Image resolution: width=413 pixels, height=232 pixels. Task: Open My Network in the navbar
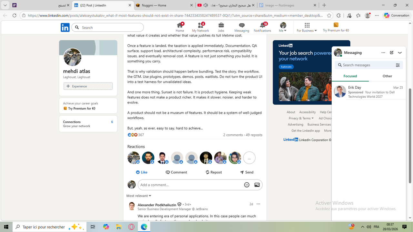point(200,27)
